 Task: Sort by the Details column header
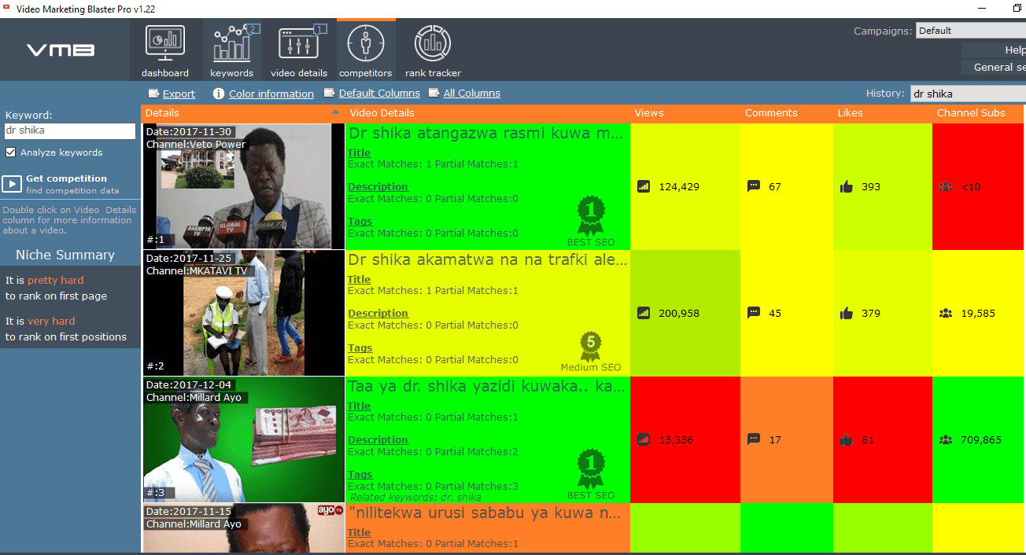(x=243, y=113)
